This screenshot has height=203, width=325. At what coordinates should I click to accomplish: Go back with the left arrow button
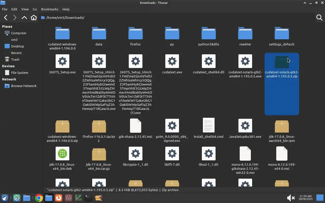coord(6,18)
